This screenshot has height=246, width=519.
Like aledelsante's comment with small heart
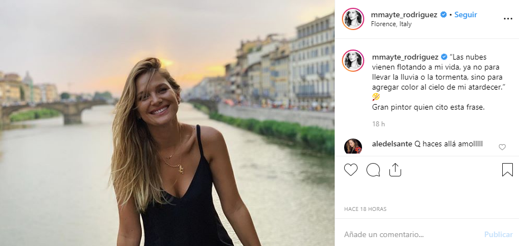502,147
